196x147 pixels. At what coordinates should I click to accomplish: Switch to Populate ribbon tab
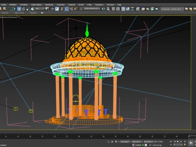(33, 13)
